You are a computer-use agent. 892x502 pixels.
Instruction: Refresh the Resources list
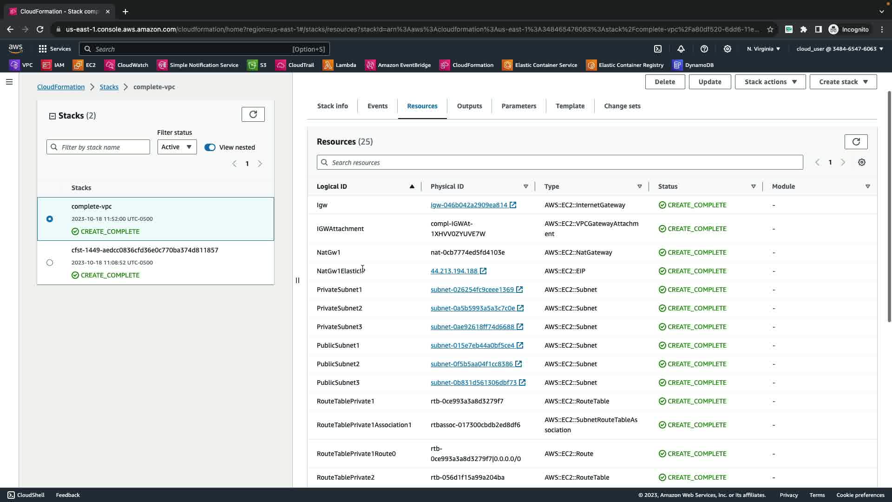coord(856,142)
